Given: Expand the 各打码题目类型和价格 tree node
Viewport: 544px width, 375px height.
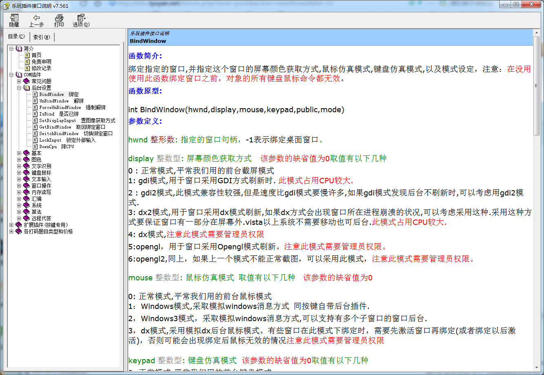Looking at the screenshot, I should [x=11, y=231].
